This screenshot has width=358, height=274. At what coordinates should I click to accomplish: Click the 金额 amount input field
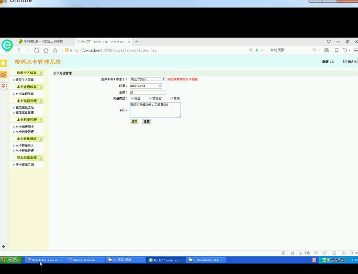[x=147, y=92]
